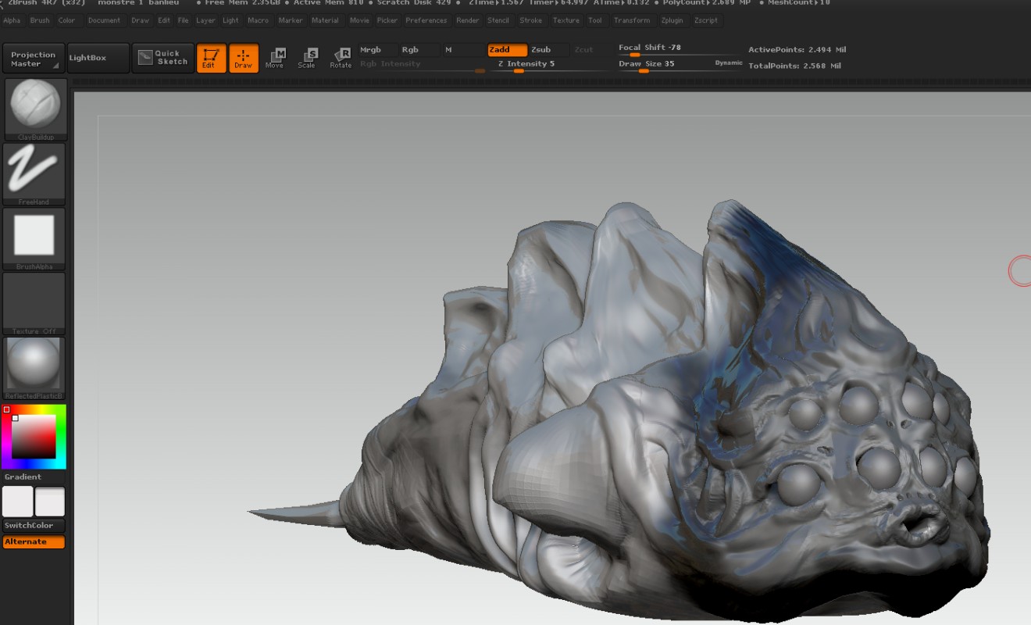The width and height of the screenshot is (1031, 625).
Task: Open the Stencil menu
Action: tap(498, 20)
